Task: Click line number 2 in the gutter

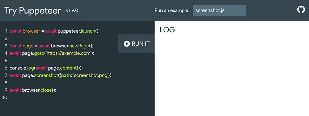Action: pyautogui.click(x=6, y=38)
